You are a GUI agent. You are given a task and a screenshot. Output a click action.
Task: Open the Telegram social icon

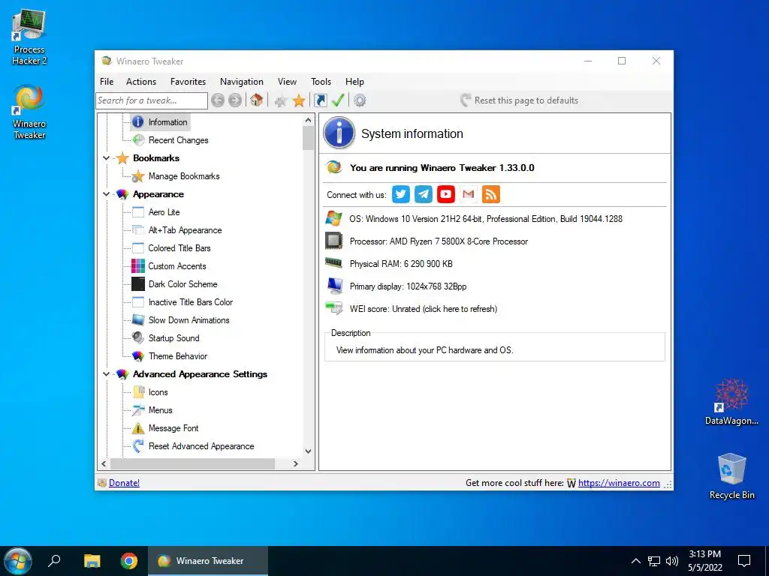tap(424, 194)
